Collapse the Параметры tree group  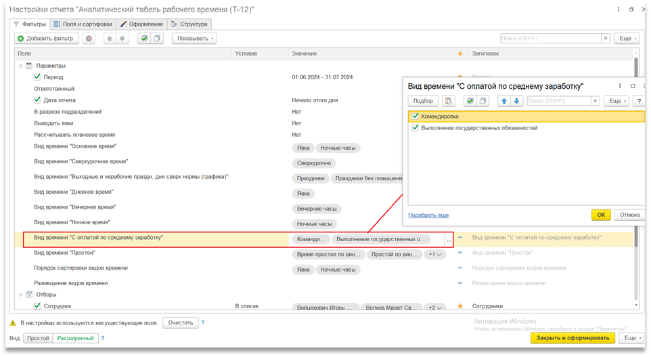coord(20,66)
